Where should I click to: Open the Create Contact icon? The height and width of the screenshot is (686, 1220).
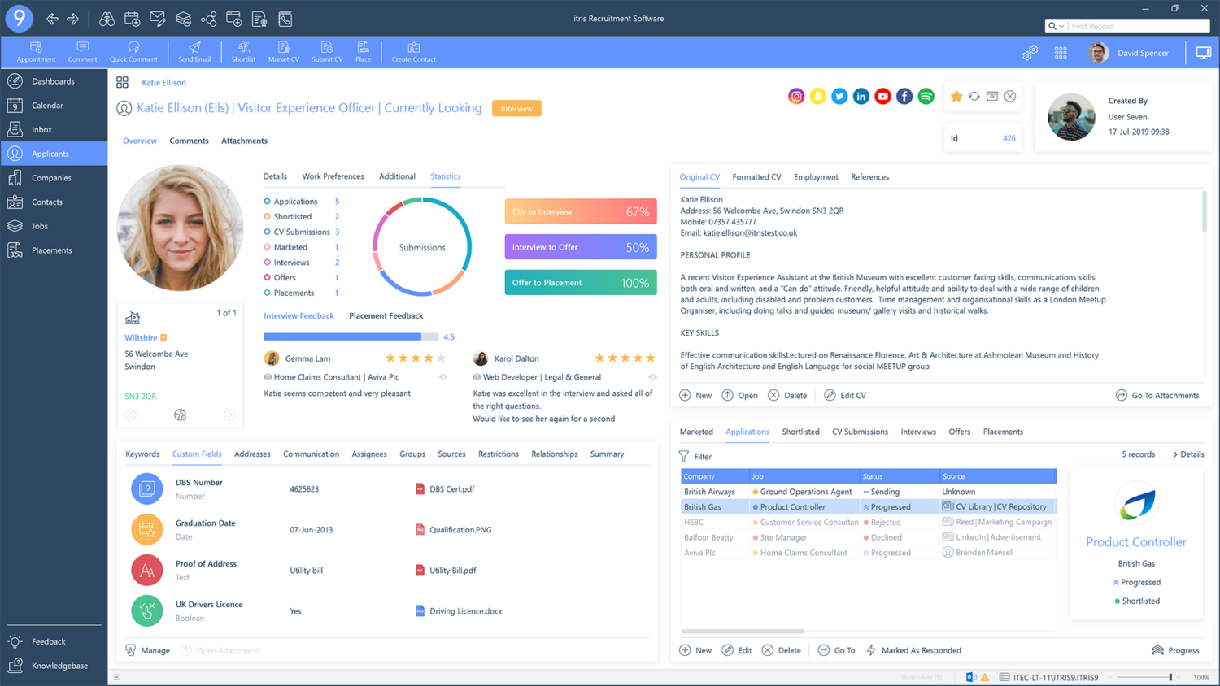point(413,51)
